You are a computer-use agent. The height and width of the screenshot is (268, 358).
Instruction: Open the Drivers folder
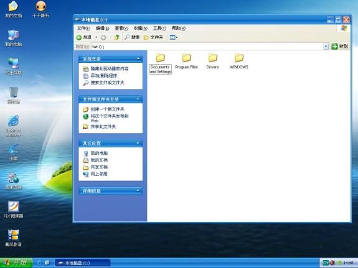(x=212, y=61)
